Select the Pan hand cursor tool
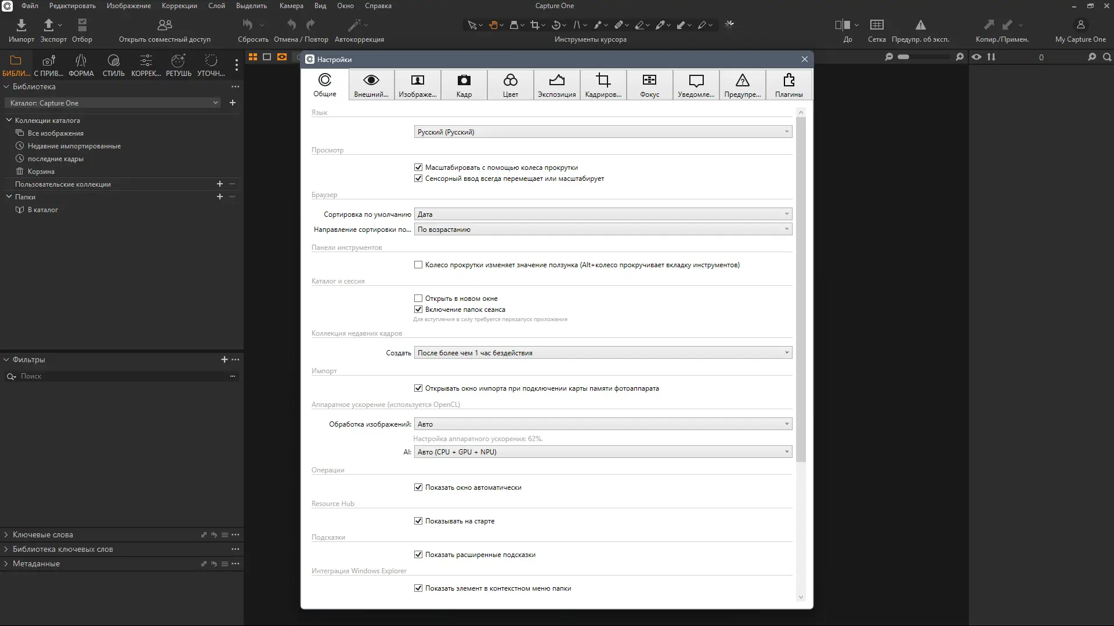 pyautogui.click(x=493, y=25)
